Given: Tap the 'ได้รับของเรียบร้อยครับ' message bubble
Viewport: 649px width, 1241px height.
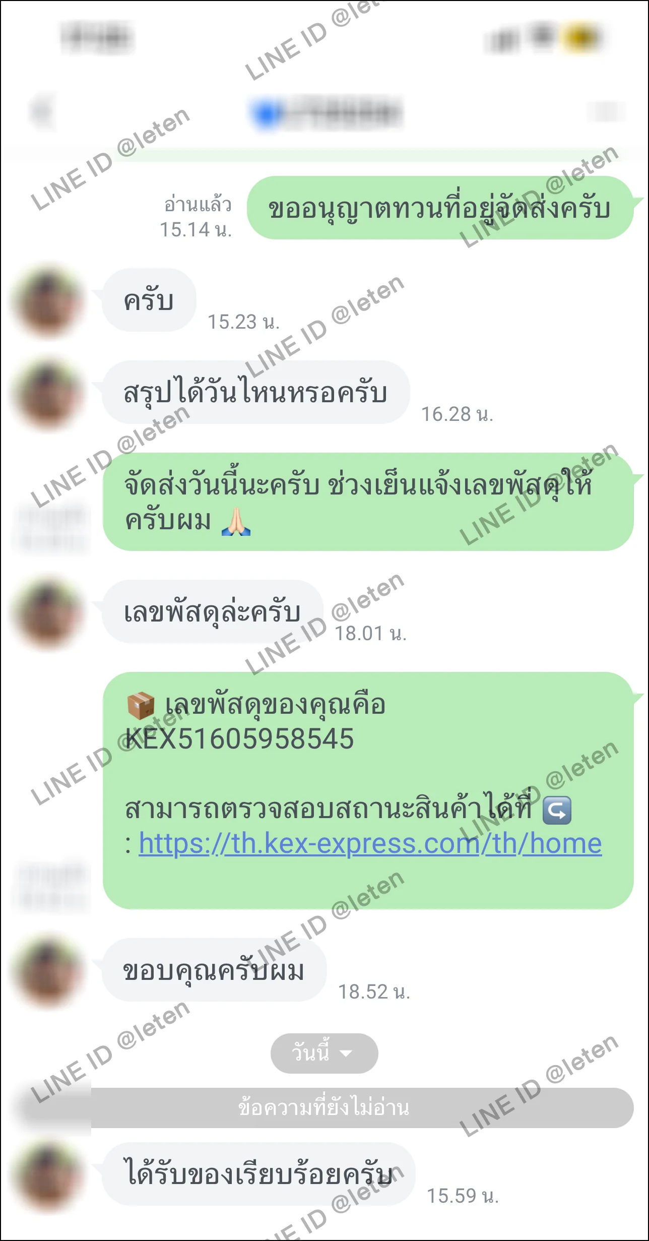Looking at the screenshot, I should click(x=259, y=1173).
